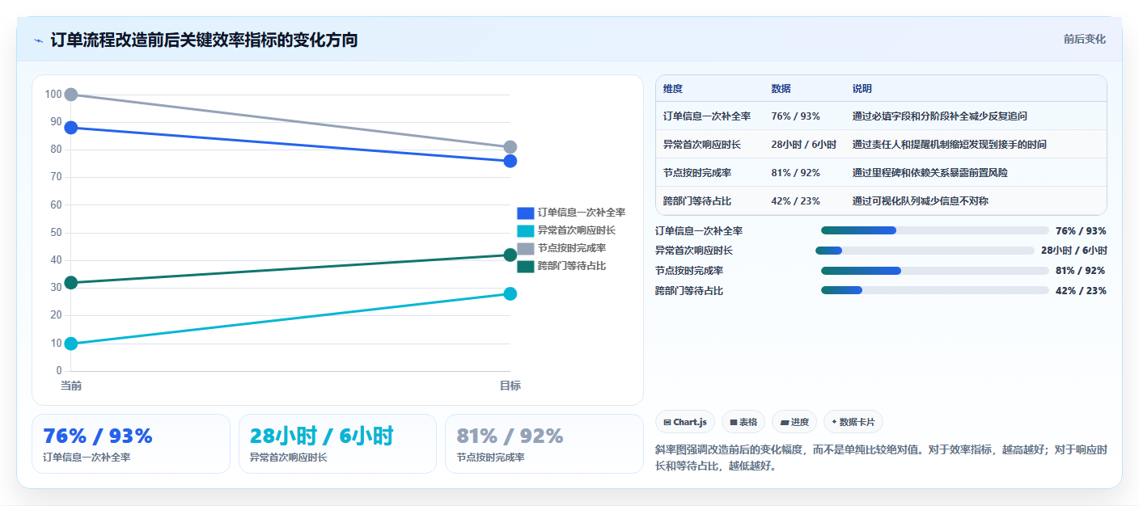1139x506 pixels.
Task: Click the 28小时 / 6小时 table cell
Action: [804, 145]
